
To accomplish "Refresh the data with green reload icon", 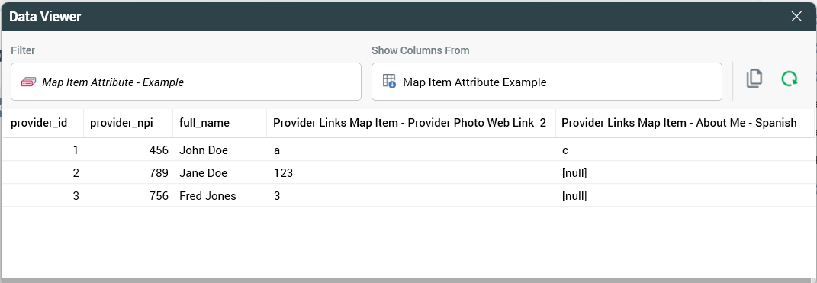I will click(790, 79).
